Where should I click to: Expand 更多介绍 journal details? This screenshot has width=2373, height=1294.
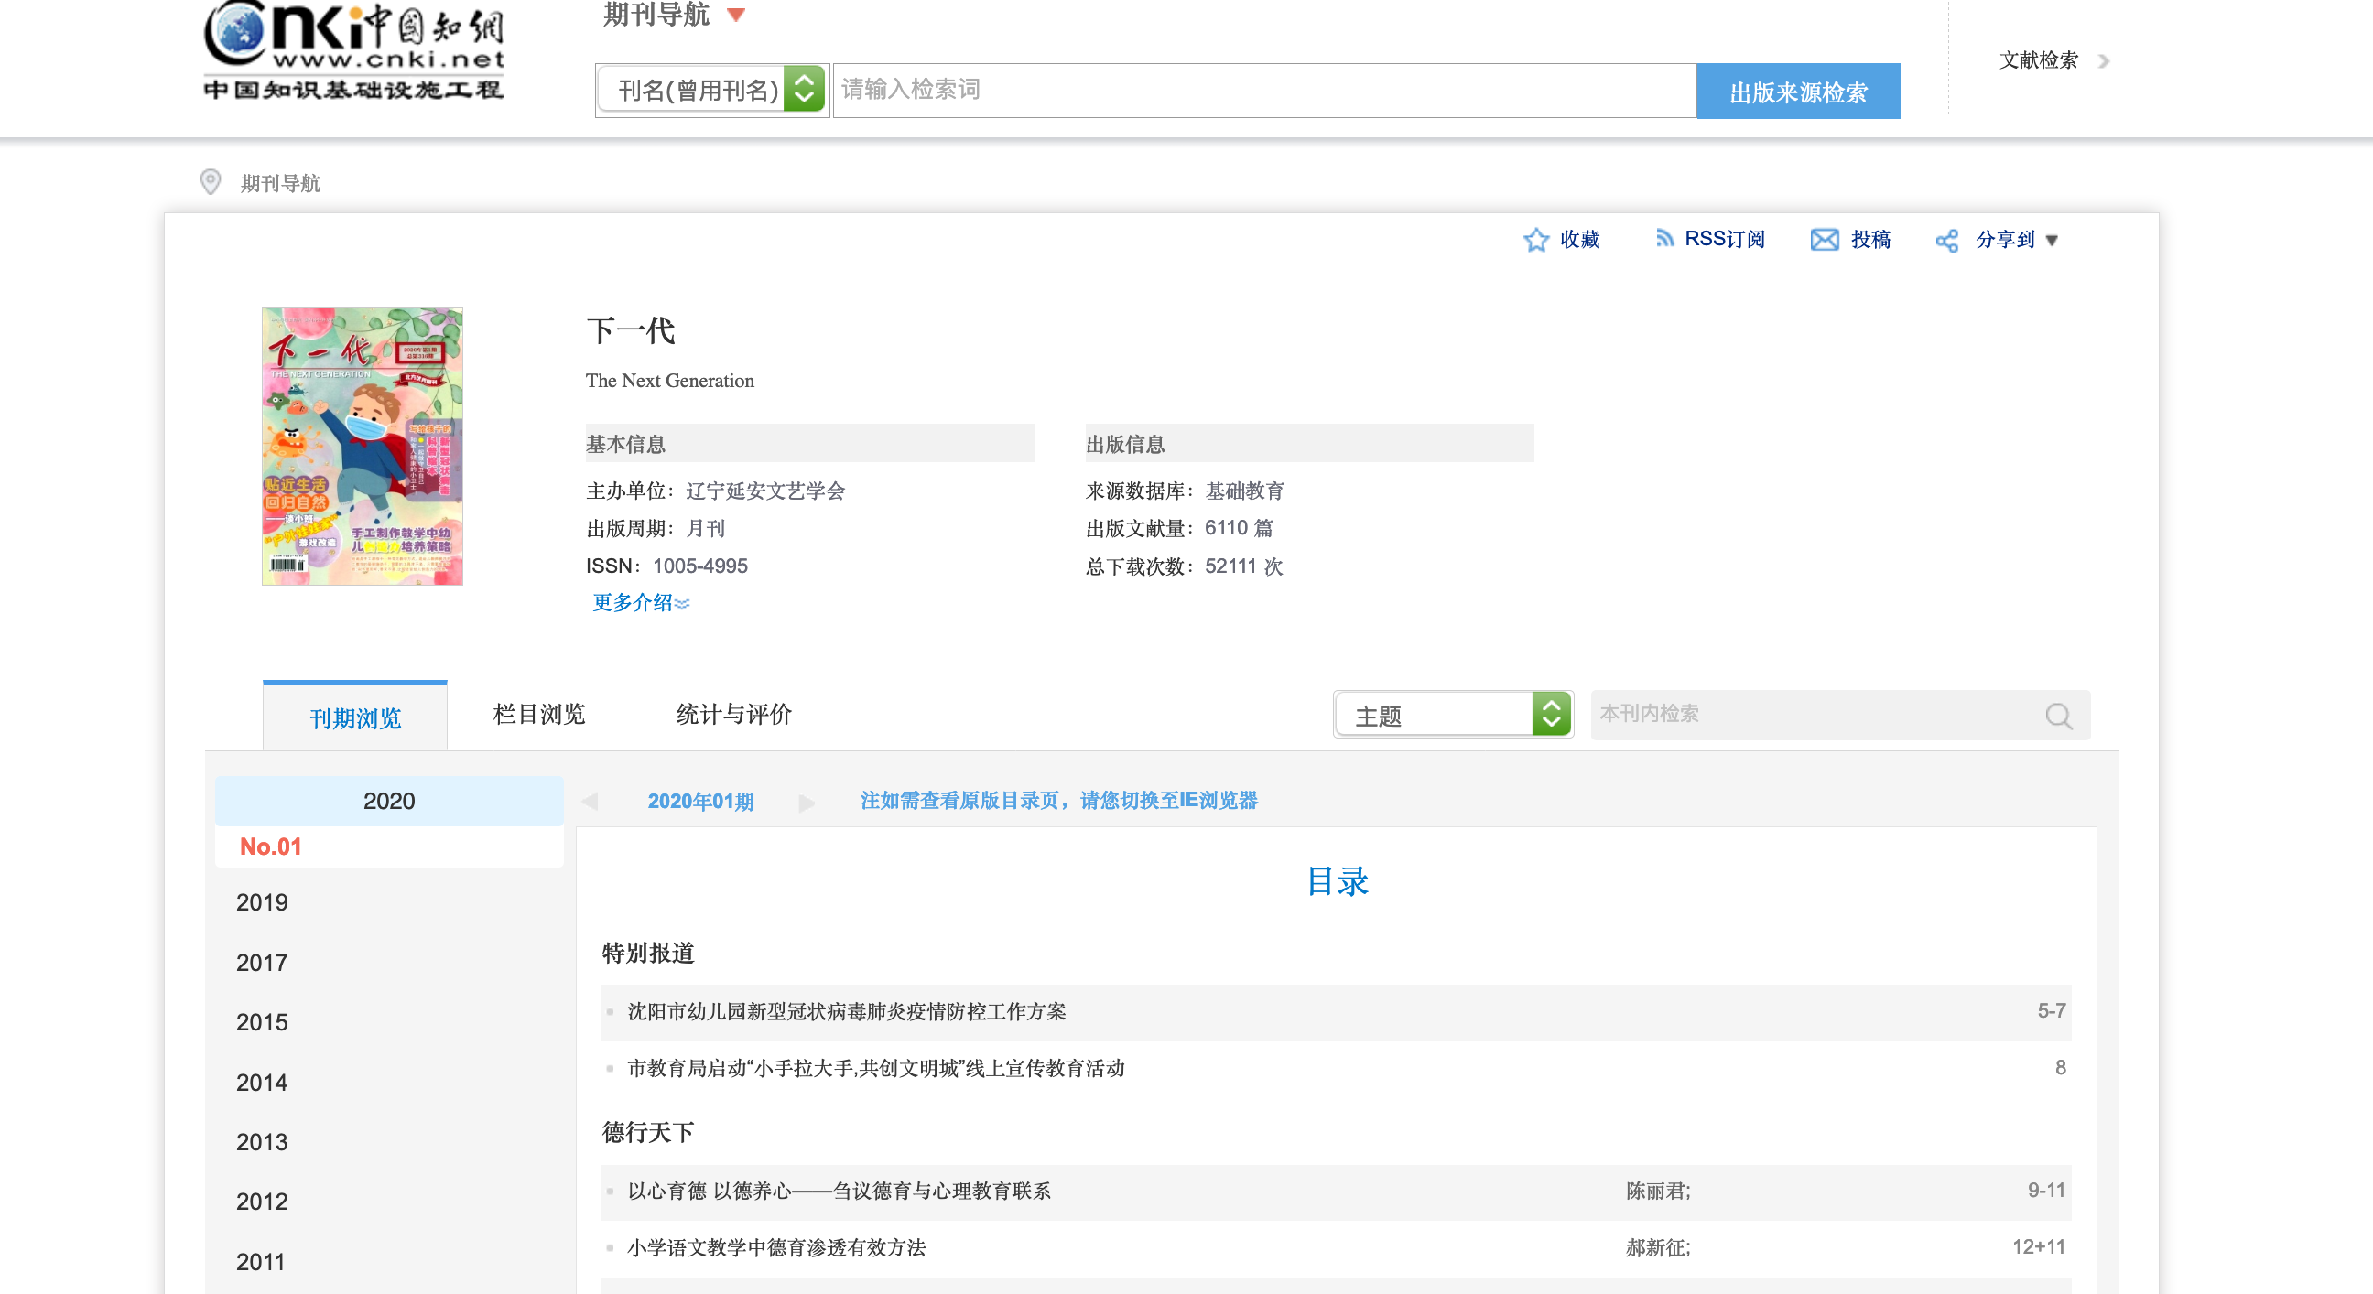click(640, 602)
